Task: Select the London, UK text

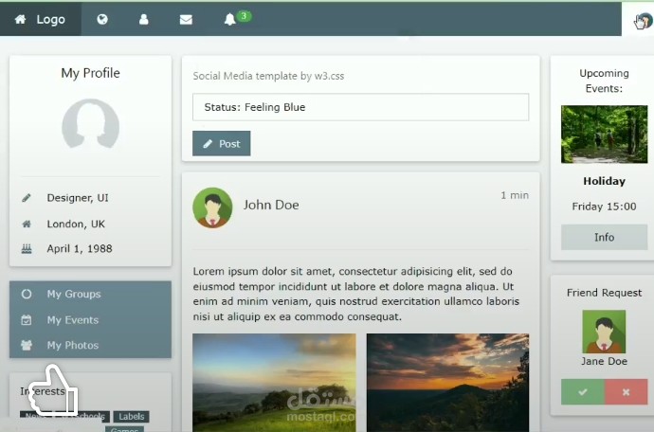Action: (76, 224)
